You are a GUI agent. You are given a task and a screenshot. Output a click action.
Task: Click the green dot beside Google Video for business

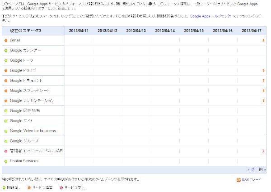(x=6, y=131)
